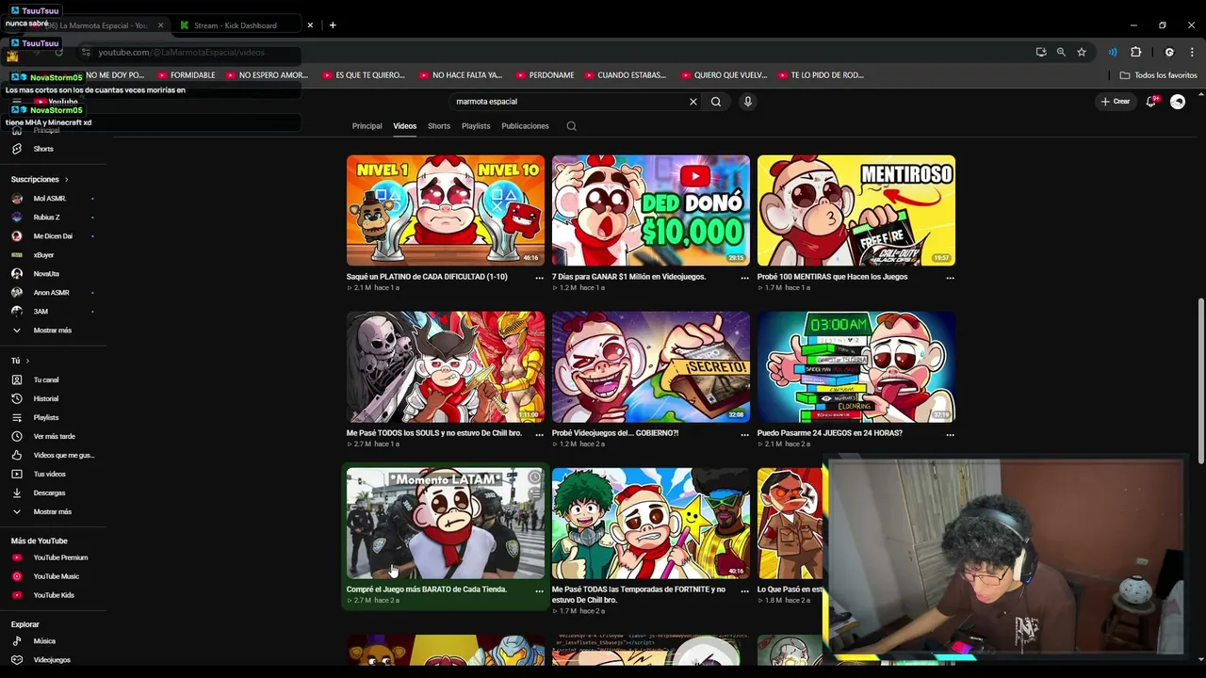Open Música in the Explorar section
1206x678 pixels.
click(x=44, y=641)
